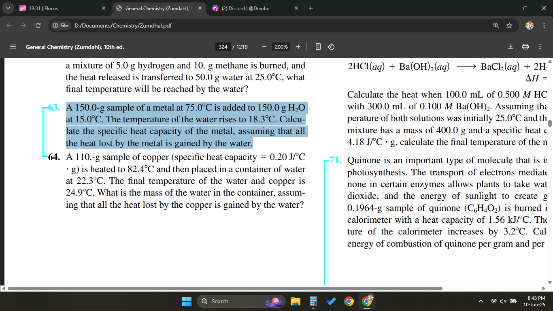This screenshot has width=553, height=311.
Task: Click the text 'final temperature will be reached'
Action: (125, 89)
